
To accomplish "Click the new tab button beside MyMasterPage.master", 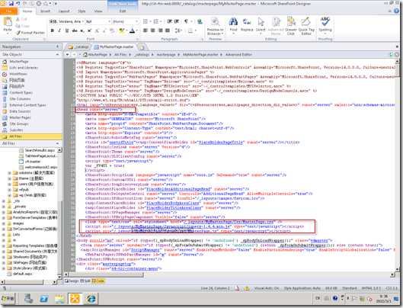I will pos(142,47).
